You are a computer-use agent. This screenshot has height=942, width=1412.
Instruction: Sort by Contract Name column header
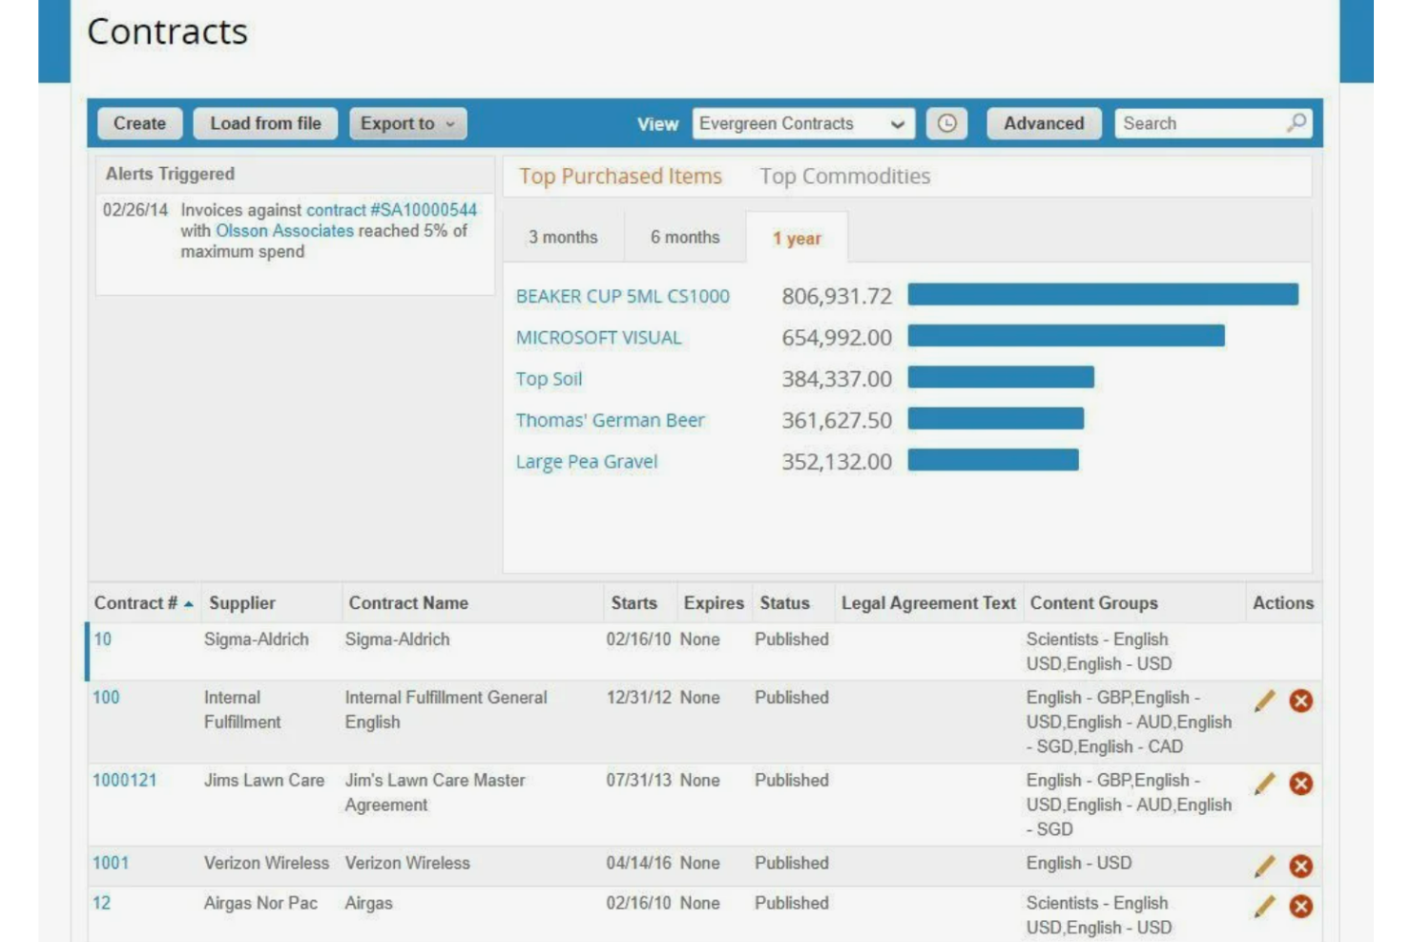408,603
